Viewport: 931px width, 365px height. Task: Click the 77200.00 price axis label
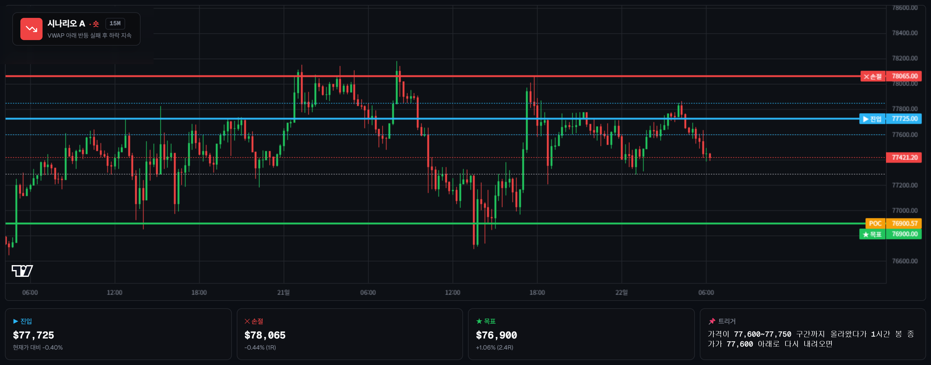(x=904, y=185)
